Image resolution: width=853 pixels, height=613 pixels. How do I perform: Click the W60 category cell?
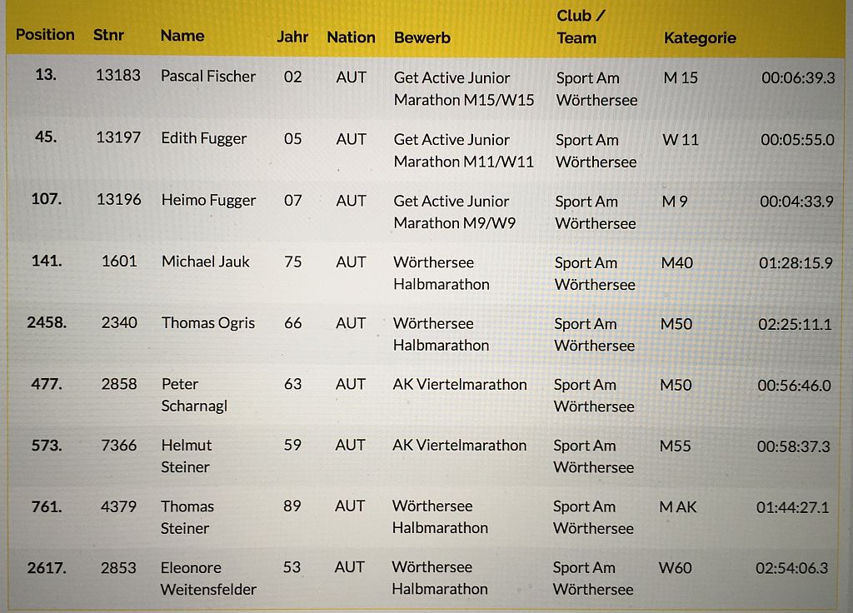[x=675, y=568]
